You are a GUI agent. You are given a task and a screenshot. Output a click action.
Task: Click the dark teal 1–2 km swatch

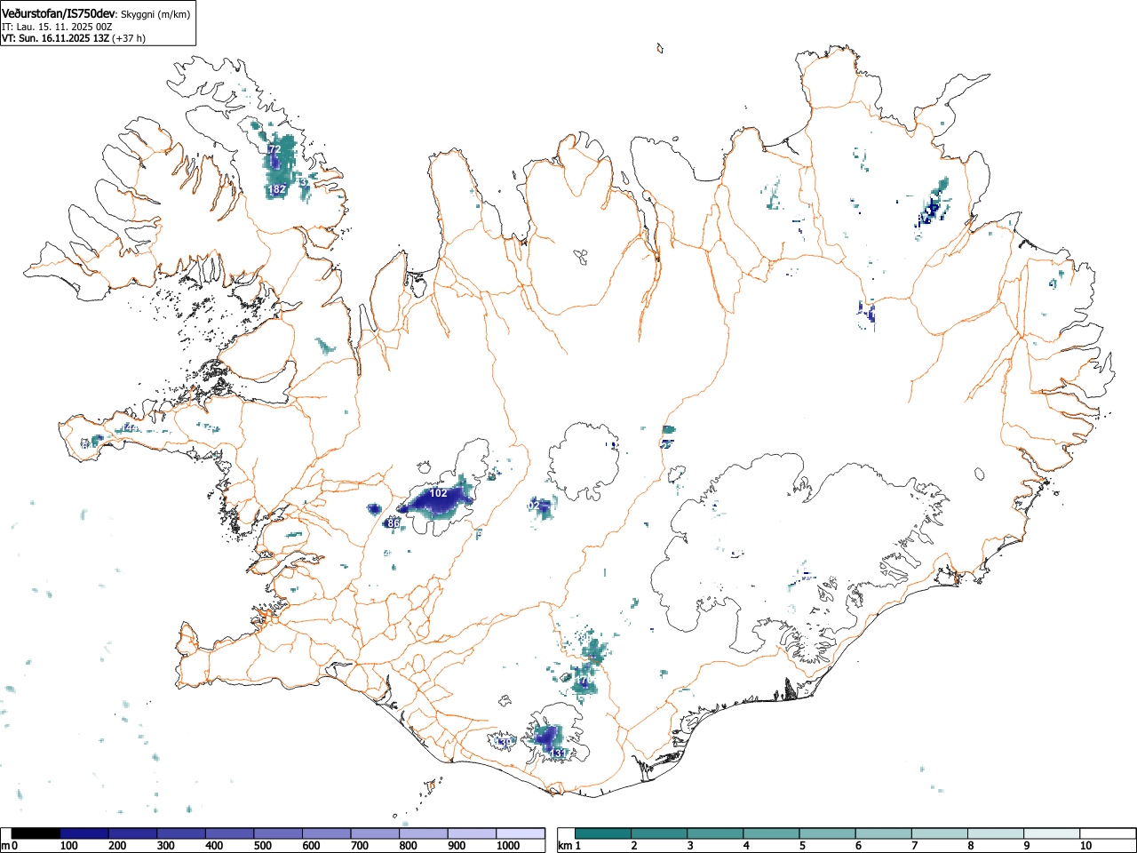tap(603, 833)
